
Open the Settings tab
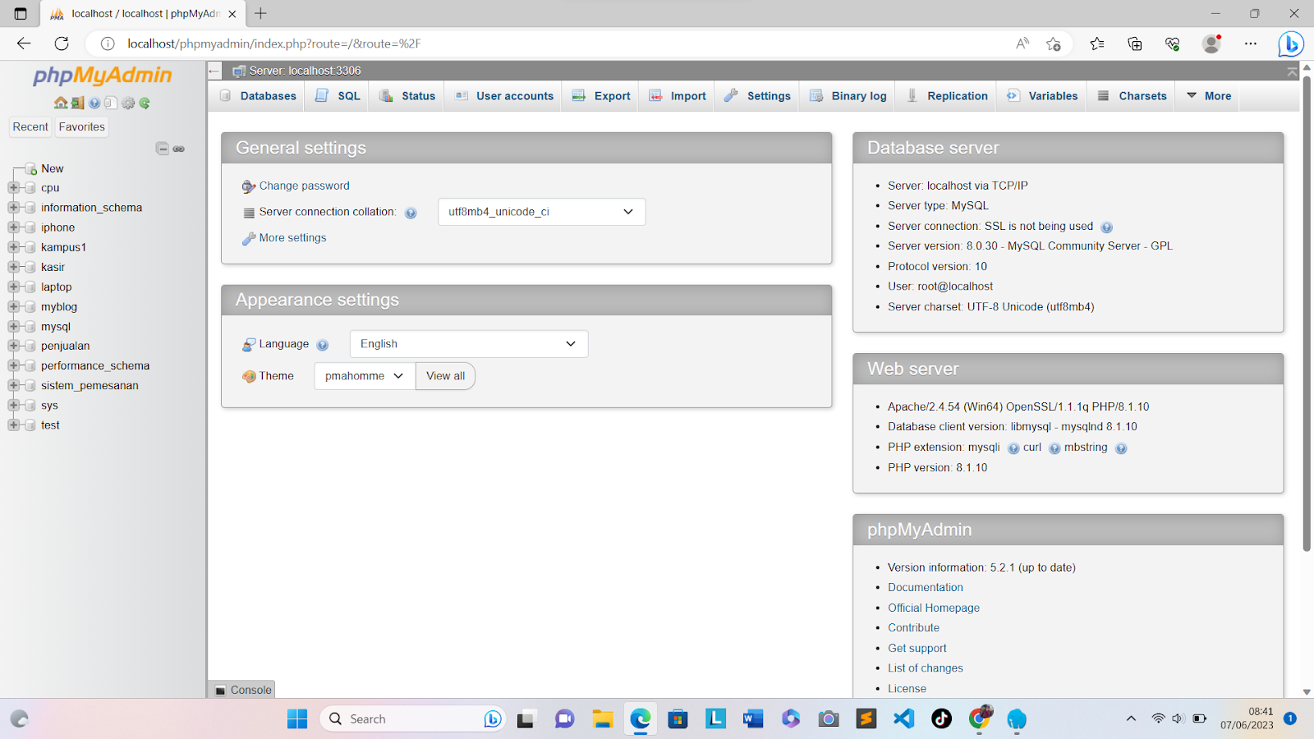pyautogui.click(x=757, y=96)
